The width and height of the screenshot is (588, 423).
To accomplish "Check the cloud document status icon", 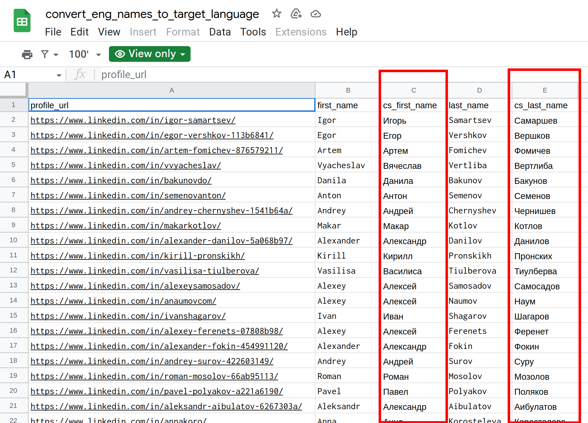I will (x=316, y=14).
